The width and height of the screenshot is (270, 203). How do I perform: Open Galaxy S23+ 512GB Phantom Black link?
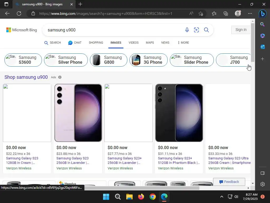coord(179,160)
